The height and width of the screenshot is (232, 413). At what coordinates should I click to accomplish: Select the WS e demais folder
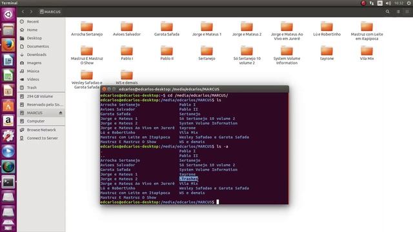[126, 77]
